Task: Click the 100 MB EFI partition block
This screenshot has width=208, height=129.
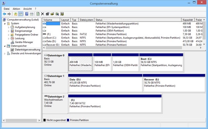Action: [102, 62]
